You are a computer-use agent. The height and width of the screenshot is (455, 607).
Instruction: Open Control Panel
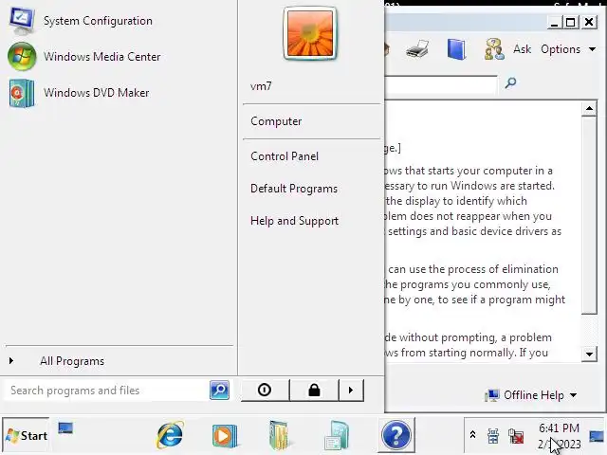[285, 156]
